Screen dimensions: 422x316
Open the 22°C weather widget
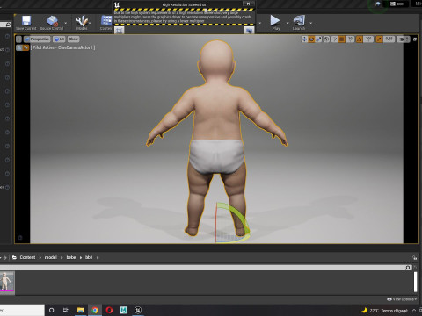pos(385,310)
